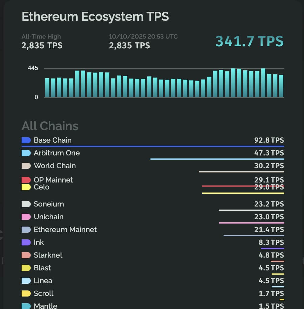Screen dimensions: 304x309
Task: Click the All-Time High 2,835 TPS value
Action: (42, 45)
